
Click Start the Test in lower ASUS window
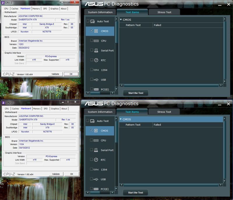click(135, 192)
